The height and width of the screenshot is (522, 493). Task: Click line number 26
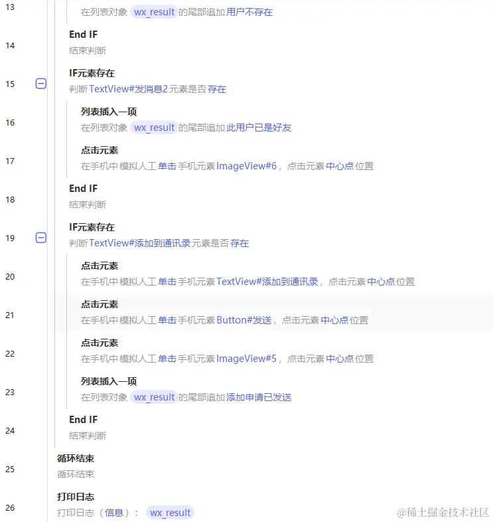pyautogui.click(x=10, y=507)
